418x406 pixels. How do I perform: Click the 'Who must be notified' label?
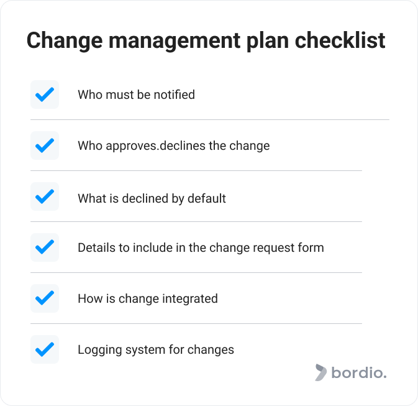pyautogui.click(x=136, y=95)
